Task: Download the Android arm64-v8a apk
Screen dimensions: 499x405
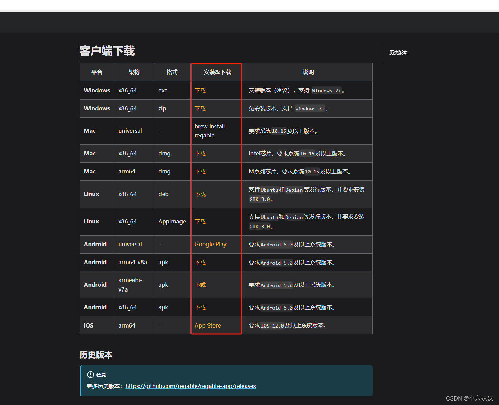Action: (200, 263)
